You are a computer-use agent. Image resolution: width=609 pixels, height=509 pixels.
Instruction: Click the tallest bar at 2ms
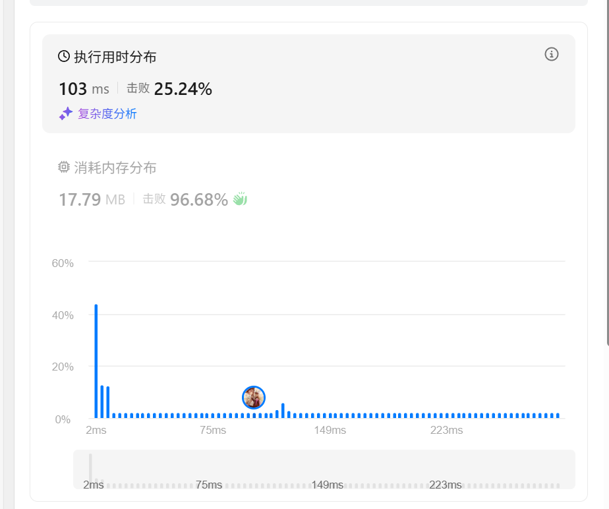(96, 361)
